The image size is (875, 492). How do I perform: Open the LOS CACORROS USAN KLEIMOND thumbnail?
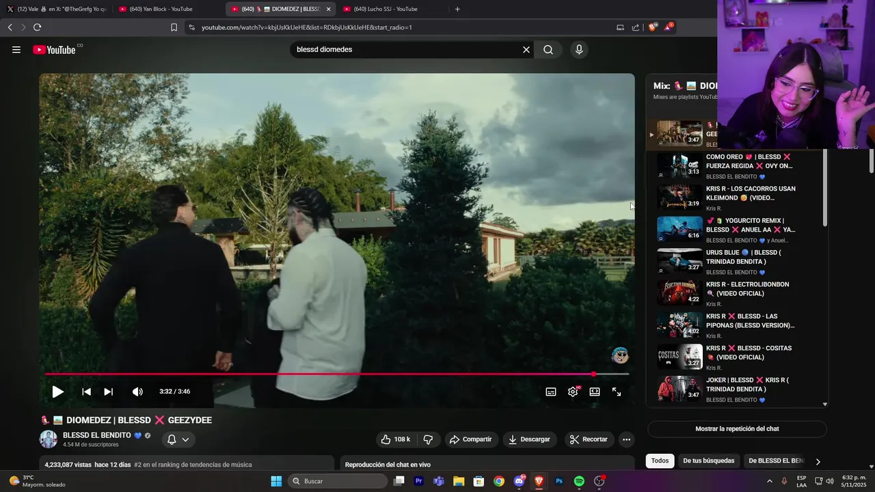(679, 197)
